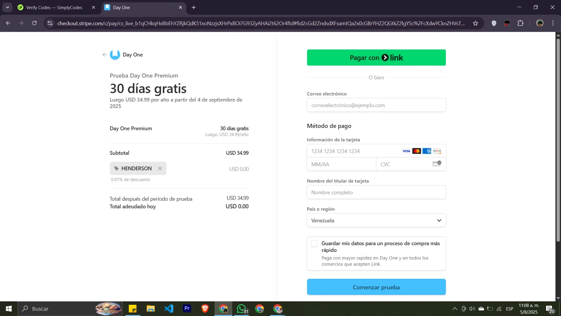This screenshot has height=316, width=561.
Task: Open the tab search dropdown
Action: (x=7, y=7)
